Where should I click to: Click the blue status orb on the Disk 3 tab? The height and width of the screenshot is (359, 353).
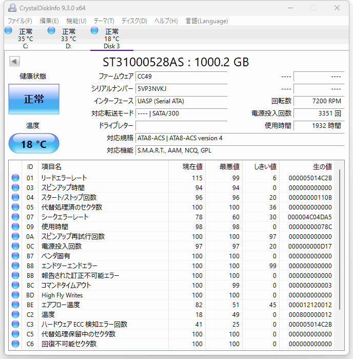94,30
